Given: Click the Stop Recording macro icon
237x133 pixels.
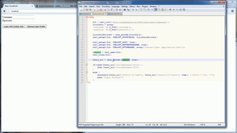Looking at the screenshot, I should pos(174,10).
